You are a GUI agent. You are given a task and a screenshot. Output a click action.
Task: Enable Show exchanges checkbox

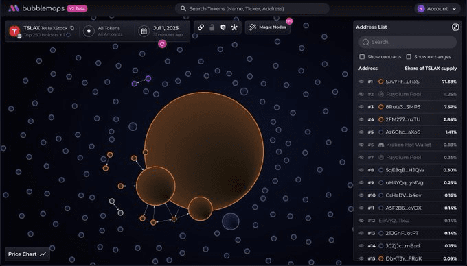409,56
